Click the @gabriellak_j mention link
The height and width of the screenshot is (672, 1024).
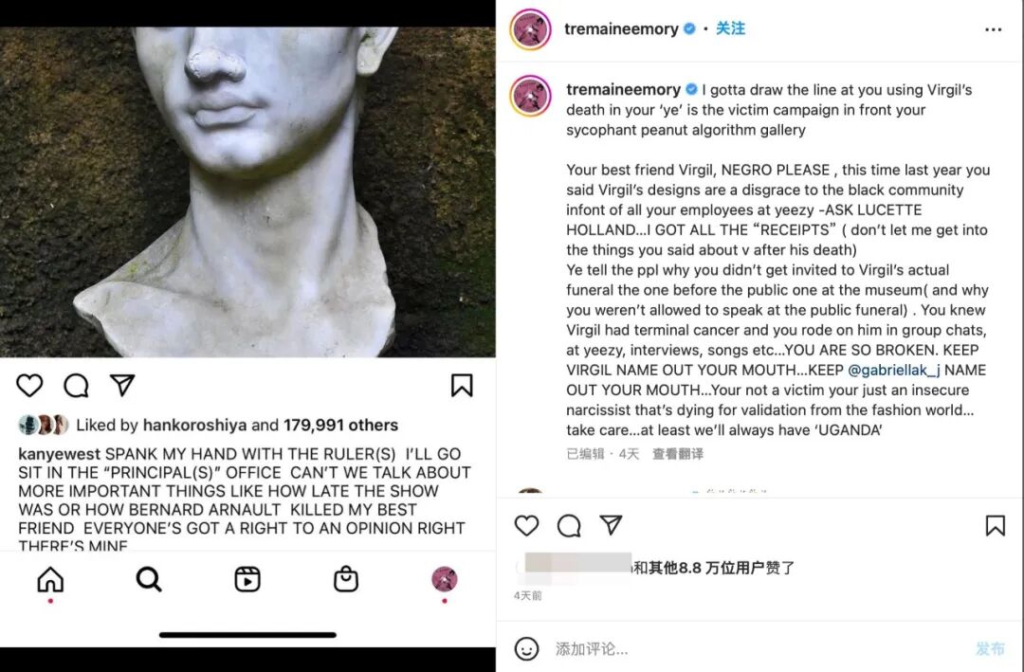click(x=894, y=371)
